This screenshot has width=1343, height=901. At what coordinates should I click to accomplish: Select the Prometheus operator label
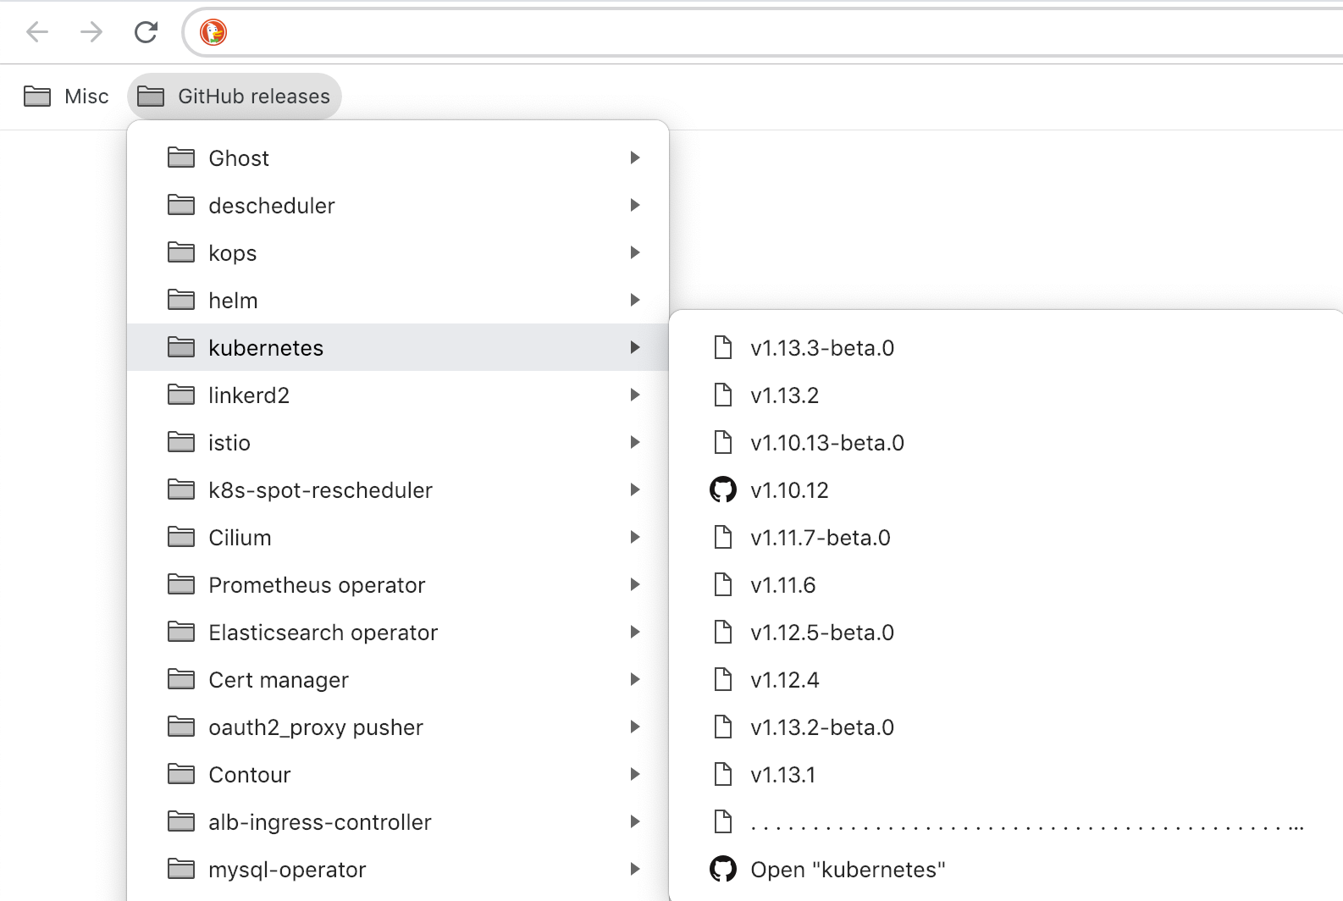[317, 585]
